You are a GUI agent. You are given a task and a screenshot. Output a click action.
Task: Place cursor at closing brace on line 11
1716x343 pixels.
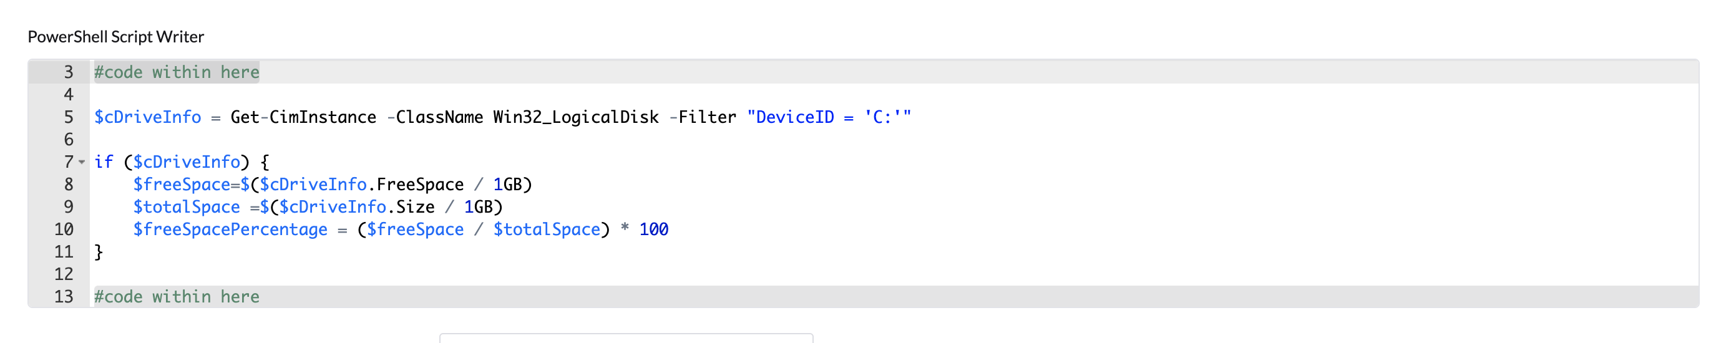click(x=99, y=252)
